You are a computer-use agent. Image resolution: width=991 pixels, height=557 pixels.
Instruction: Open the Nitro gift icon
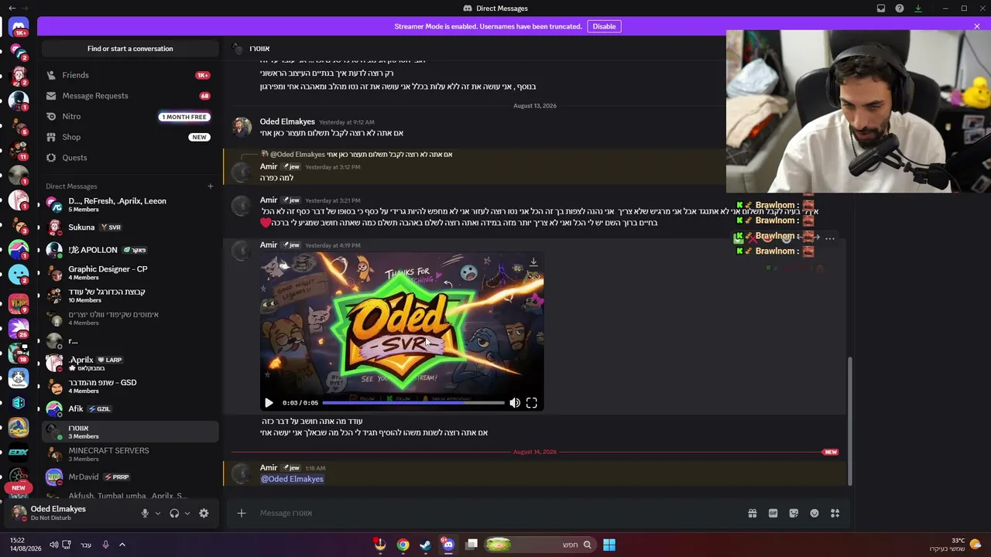(x=752, y=513)
